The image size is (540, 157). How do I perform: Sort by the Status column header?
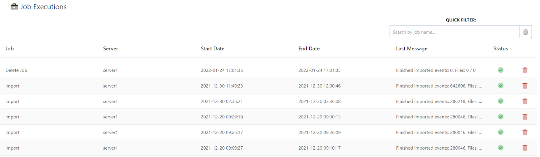(x=501, y=48)
